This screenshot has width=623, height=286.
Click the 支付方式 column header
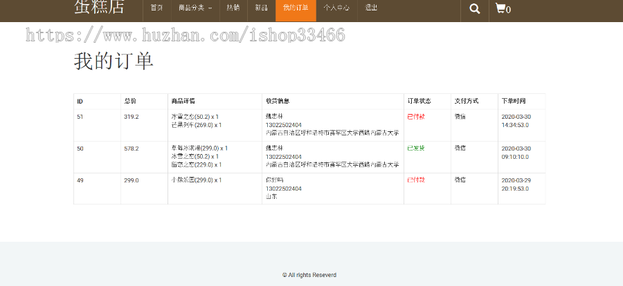[x=467, y=101]
